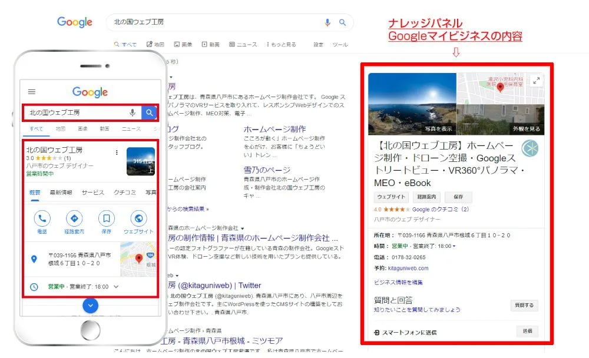
Task: Tap the phone 経路案内 directions icon
Action: [x=74, y=218]
